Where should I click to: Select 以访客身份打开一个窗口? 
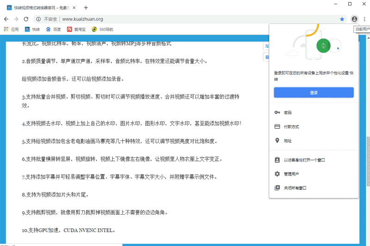pyautogui.click(x=304, y=160)
